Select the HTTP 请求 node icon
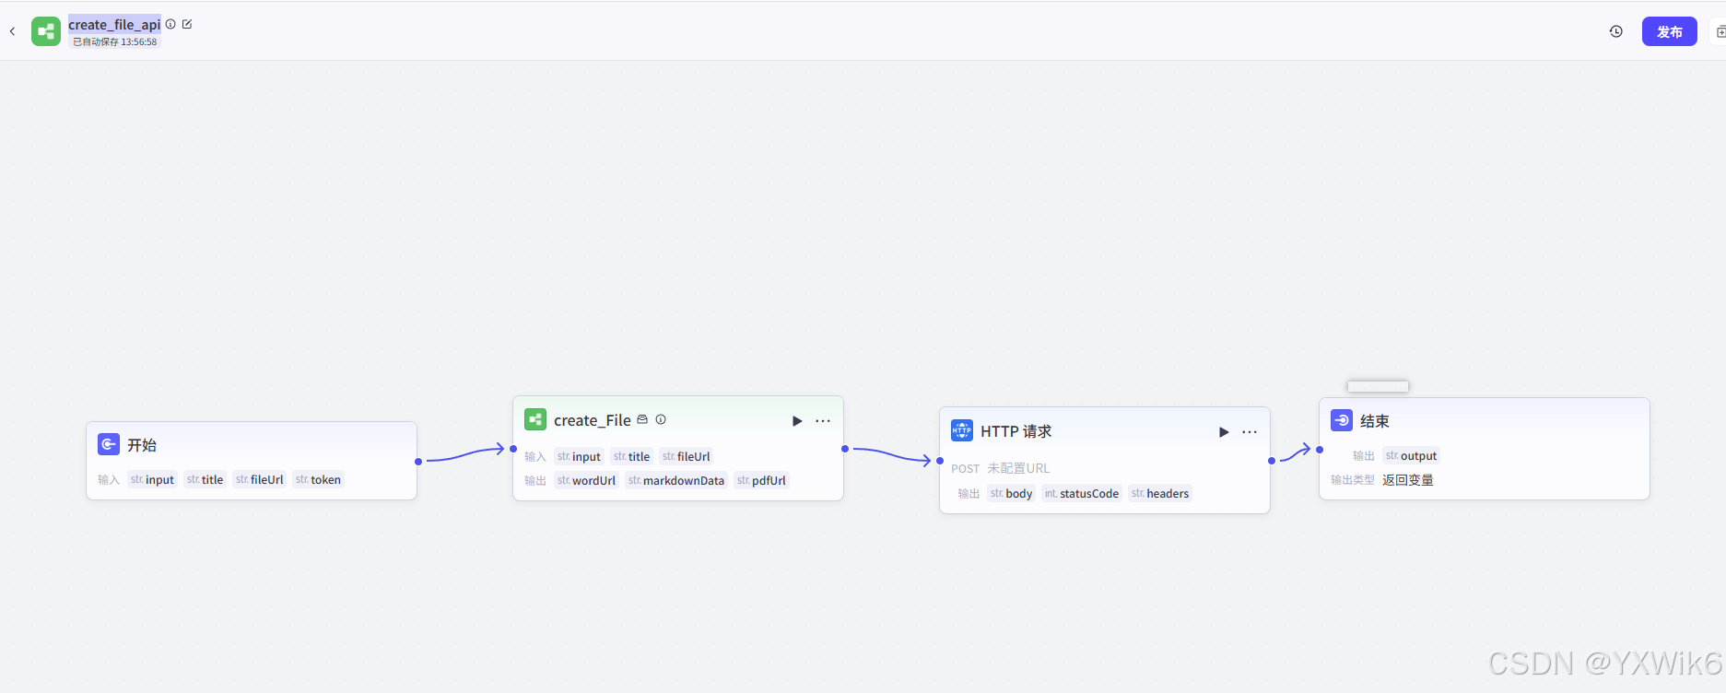Image resolution: width=1726 pixels, height=693 pixels. pos(962,430)
